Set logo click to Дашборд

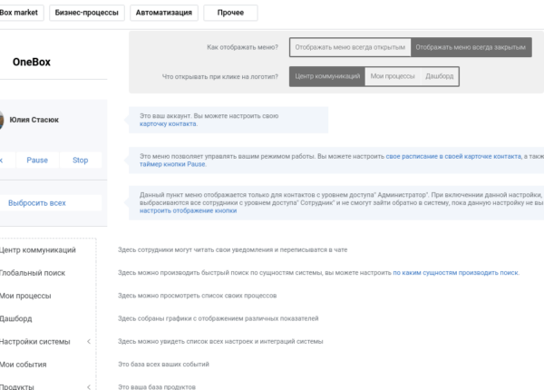pos(439,76)
